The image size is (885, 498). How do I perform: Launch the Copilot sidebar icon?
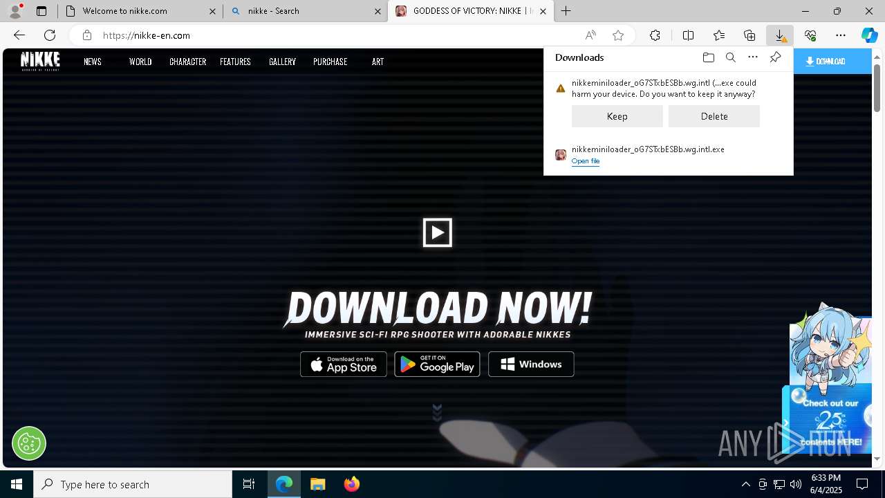870,35
